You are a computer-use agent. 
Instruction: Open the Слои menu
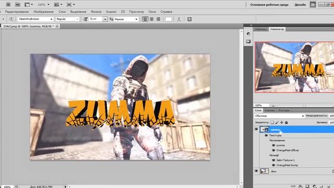point(62,11)
